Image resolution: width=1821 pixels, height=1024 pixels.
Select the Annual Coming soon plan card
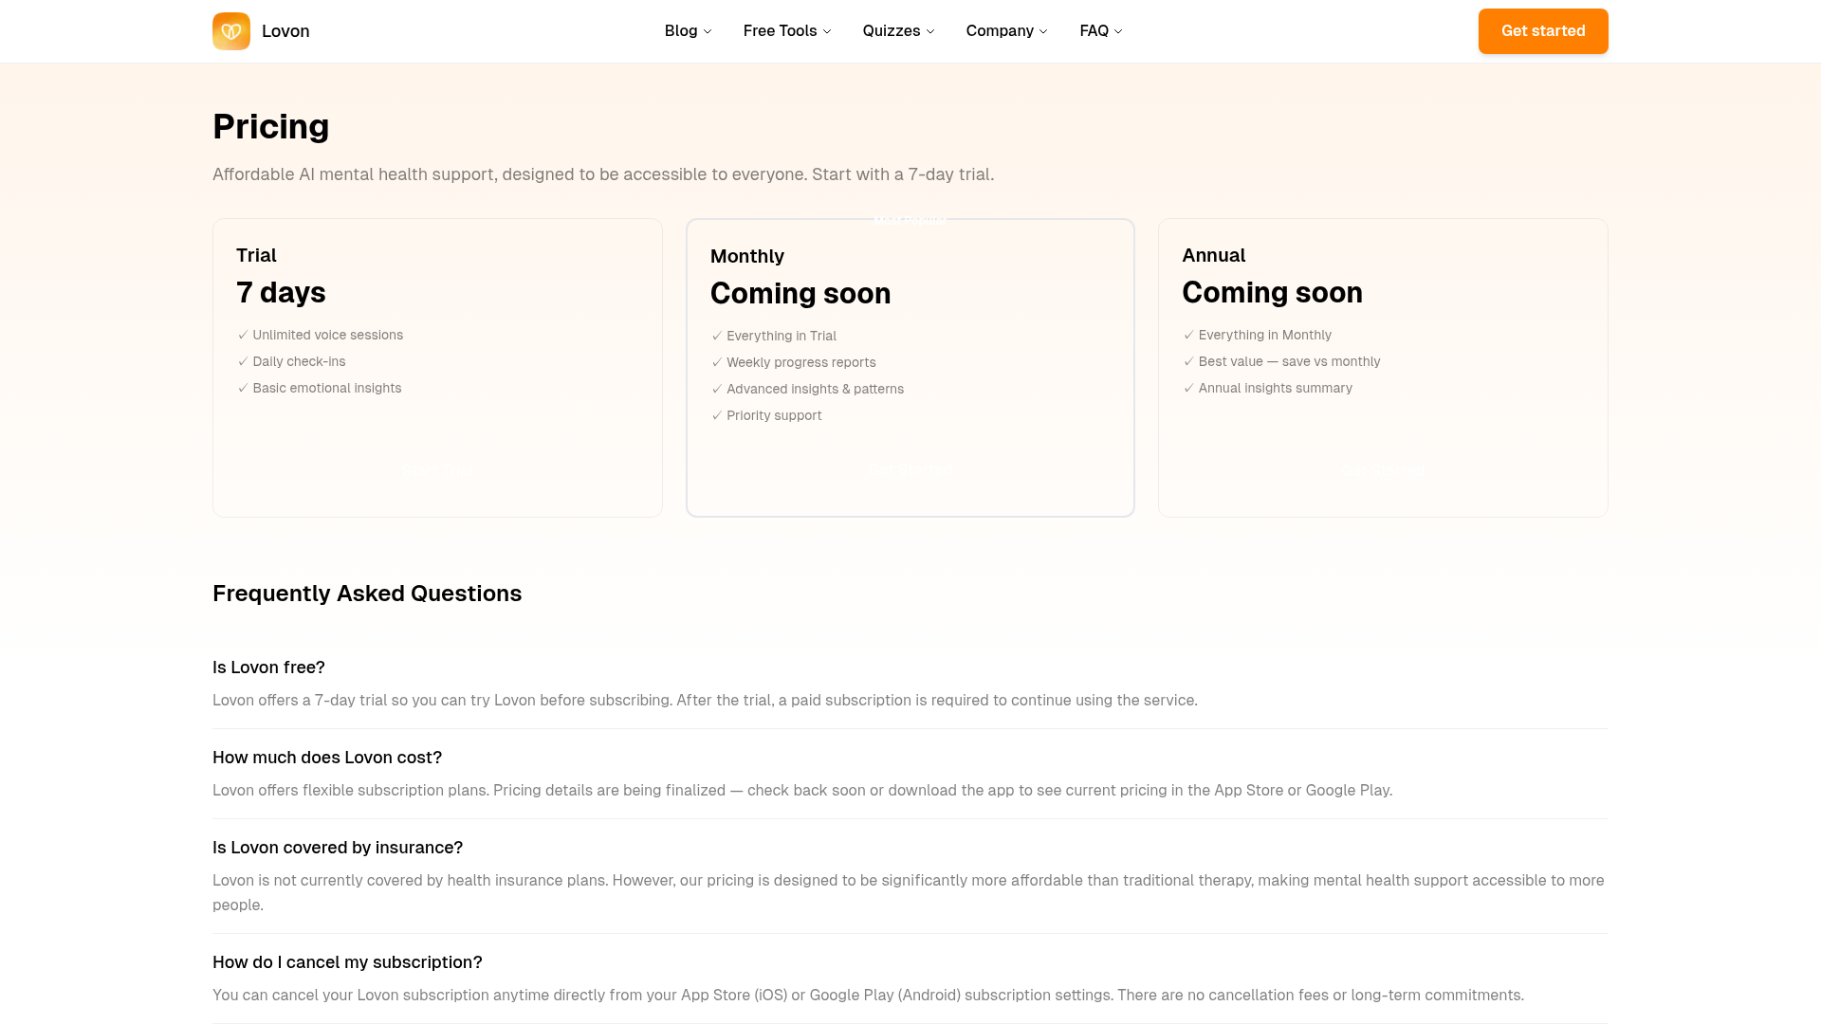coord(1383,368)
